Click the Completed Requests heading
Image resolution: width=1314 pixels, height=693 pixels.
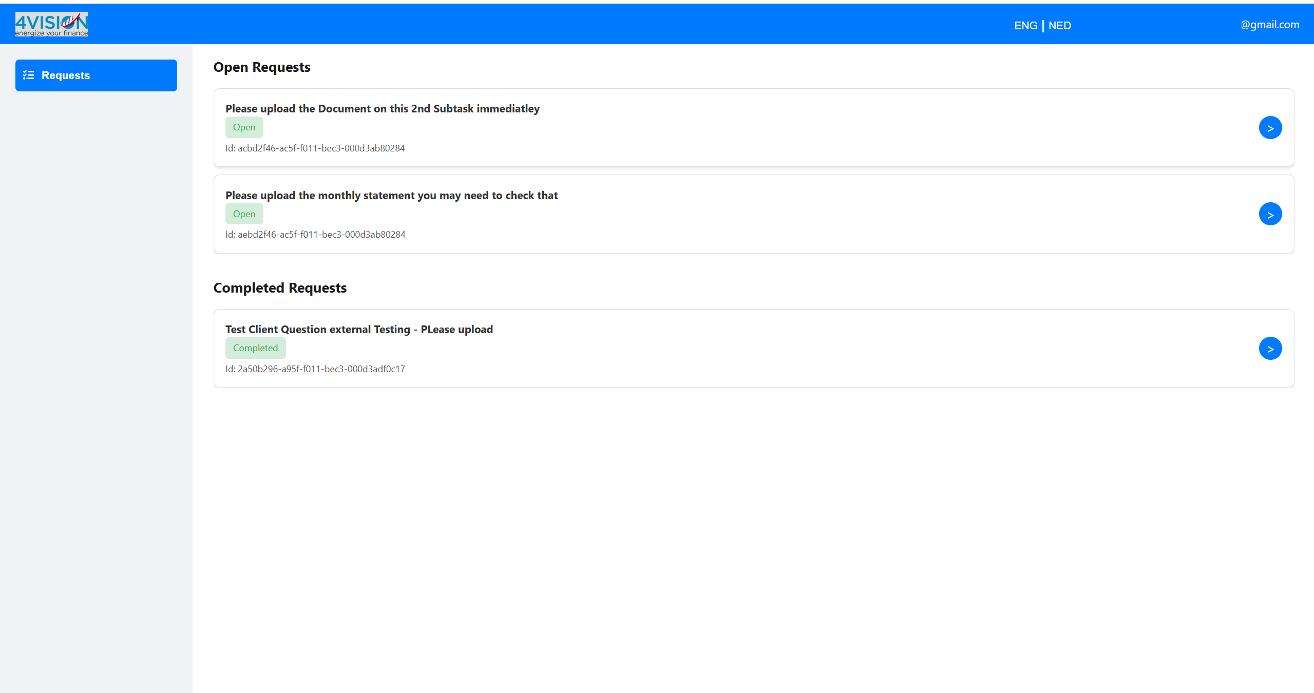click(x=280, y=288)
